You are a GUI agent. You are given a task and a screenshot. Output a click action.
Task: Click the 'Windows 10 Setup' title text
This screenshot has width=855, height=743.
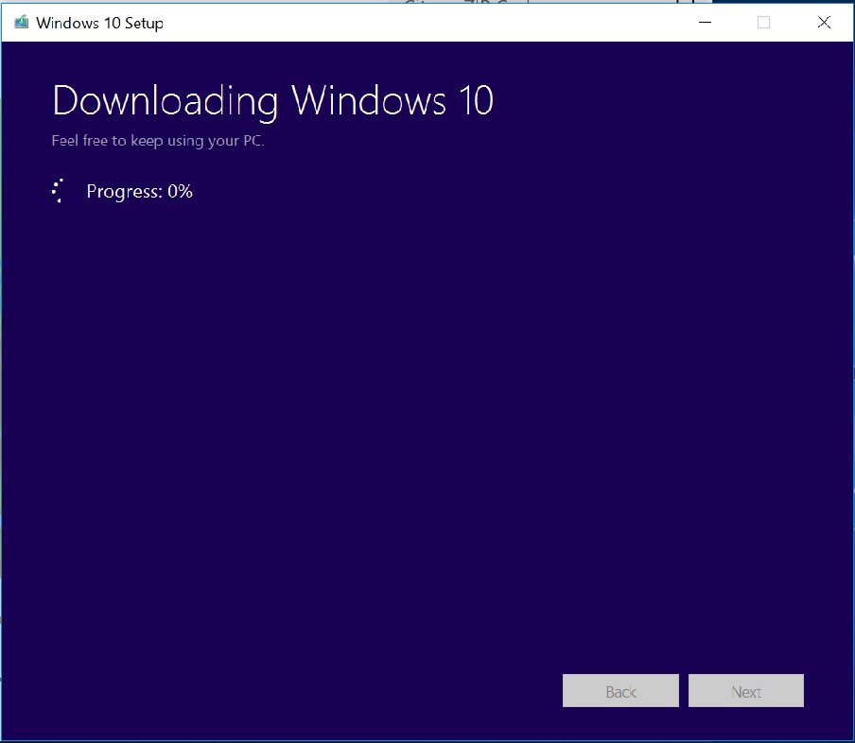[100, 23]
